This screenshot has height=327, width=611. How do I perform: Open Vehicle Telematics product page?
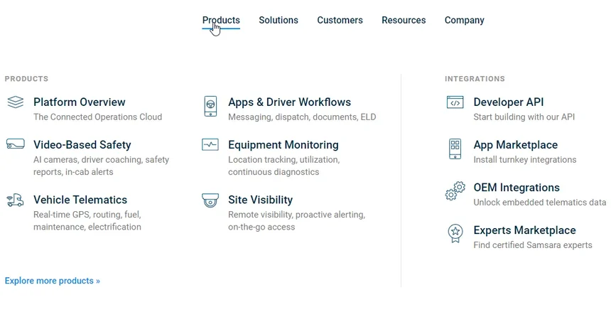(80, 200)
